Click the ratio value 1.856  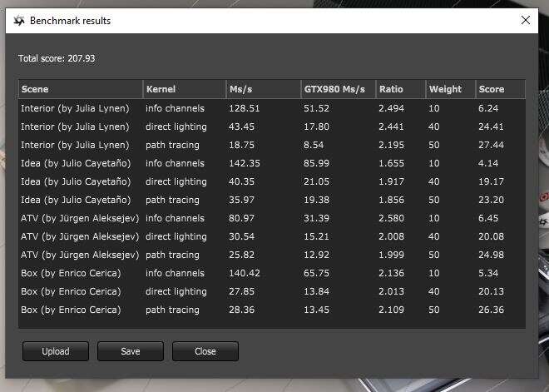coord(392,200)
